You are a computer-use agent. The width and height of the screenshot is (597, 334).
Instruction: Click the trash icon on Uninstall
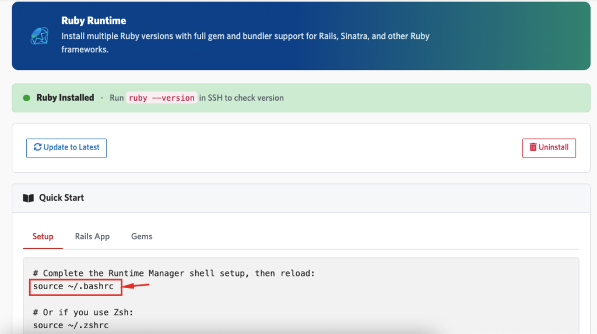pyautogui.click(x=533, y=147)
